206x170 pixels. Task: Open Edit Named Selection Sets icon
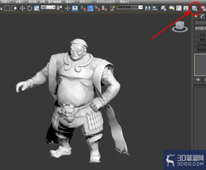pos(112,8)
